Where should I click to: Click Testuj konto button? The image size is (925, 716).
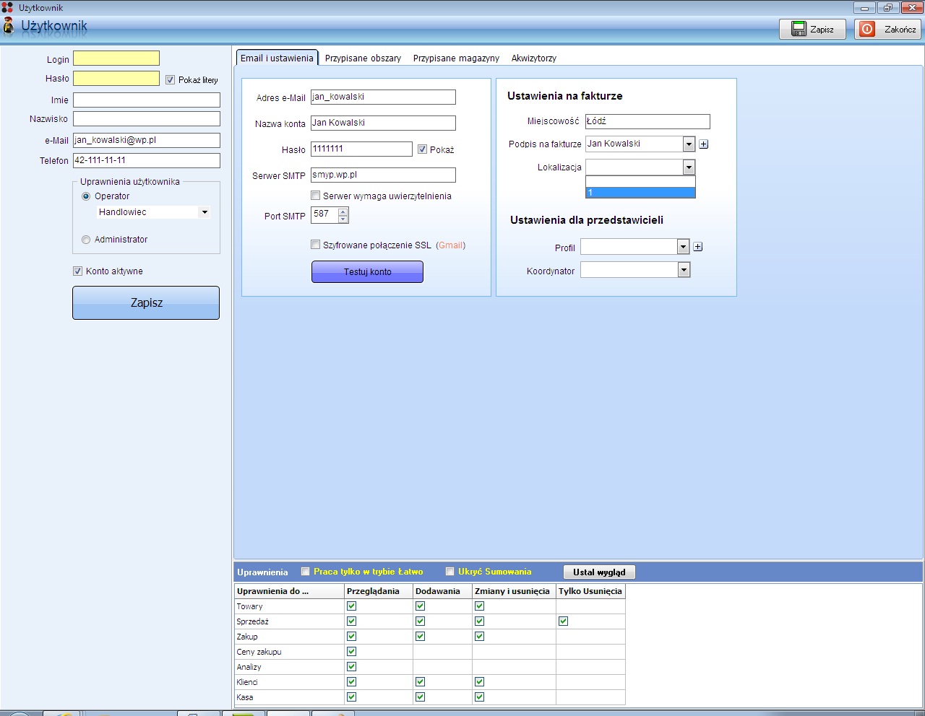click(x=367, y=272)
